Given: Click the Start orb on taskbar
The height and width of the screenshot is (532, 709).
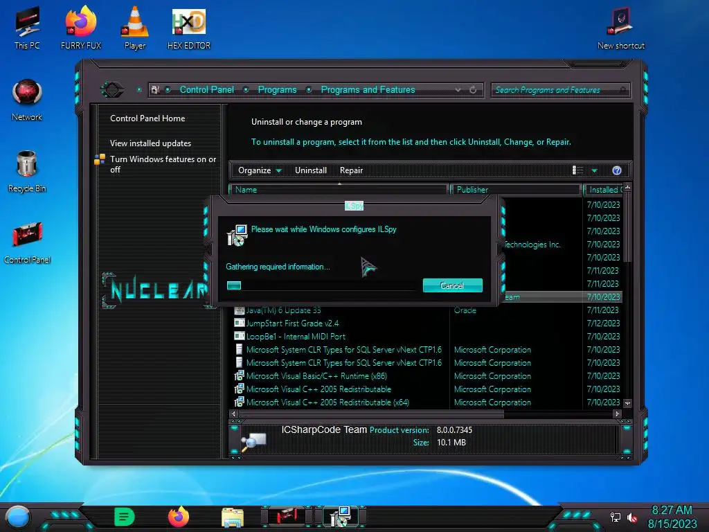Looking at the screenshot, I should pos(18,517).
